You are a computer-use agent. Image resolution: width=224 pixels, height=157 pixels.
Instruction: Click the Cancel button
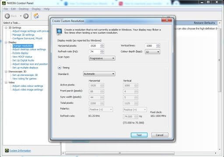[x=160, y=135]
